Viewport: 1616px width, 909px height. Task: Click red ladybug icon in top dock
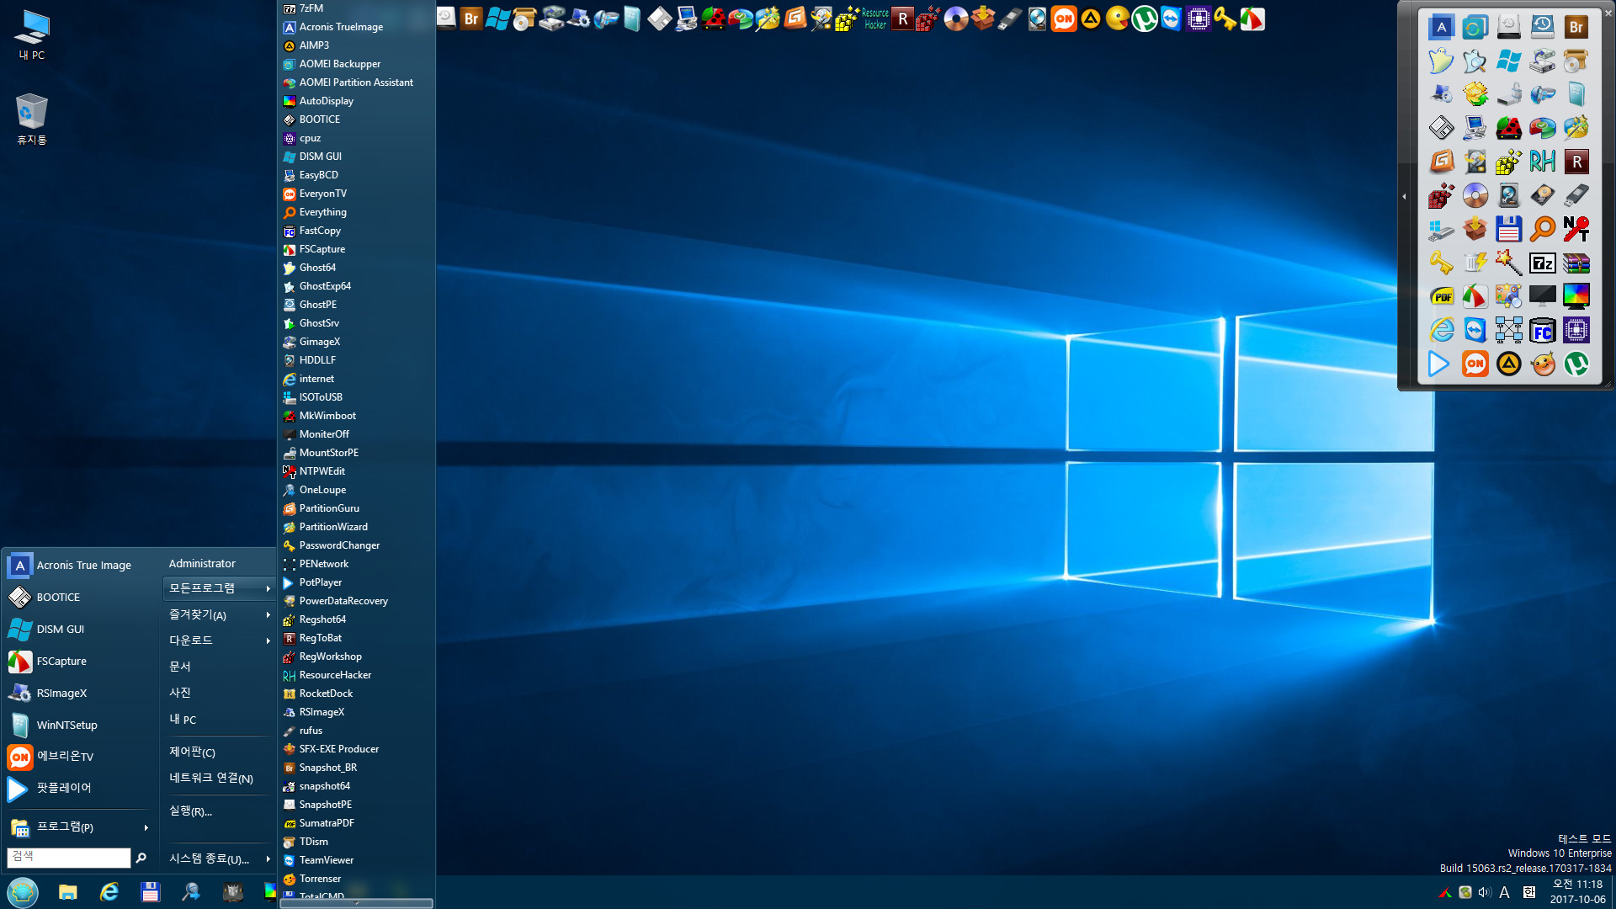(714, 19)
